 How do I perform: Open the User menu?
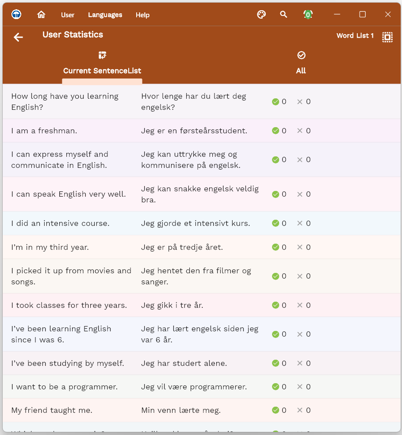point(68,15)
